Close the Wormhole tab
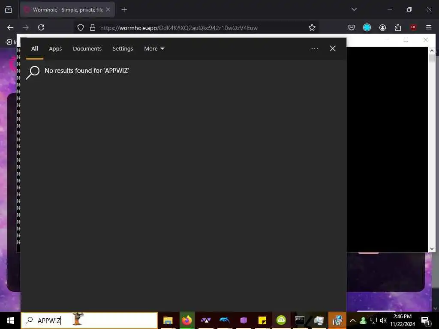Screen dimensions: 439x329 coord(108,9)
